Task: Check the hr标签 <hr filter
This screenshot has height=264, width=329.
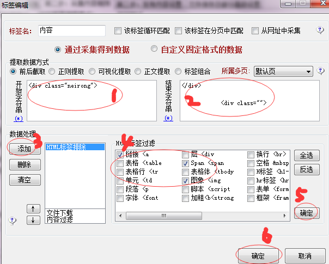Action: point(251,181)
